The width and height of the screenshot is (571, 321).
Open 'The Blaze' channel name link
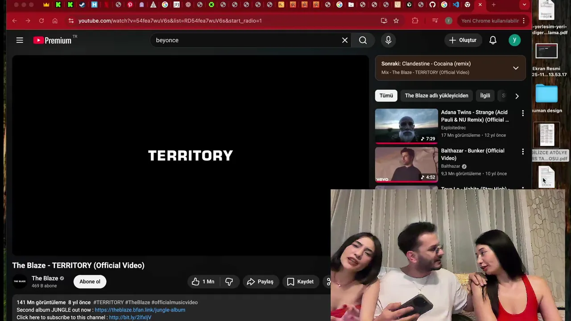(x=45, y=278)
